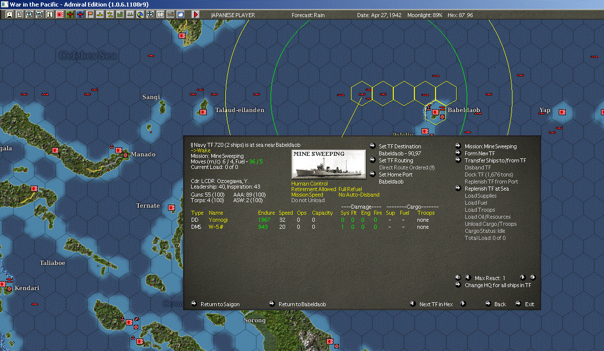Toggle Human Control setting
The height and width of the screenshot is (351, 604).
(x=309, y=184)
